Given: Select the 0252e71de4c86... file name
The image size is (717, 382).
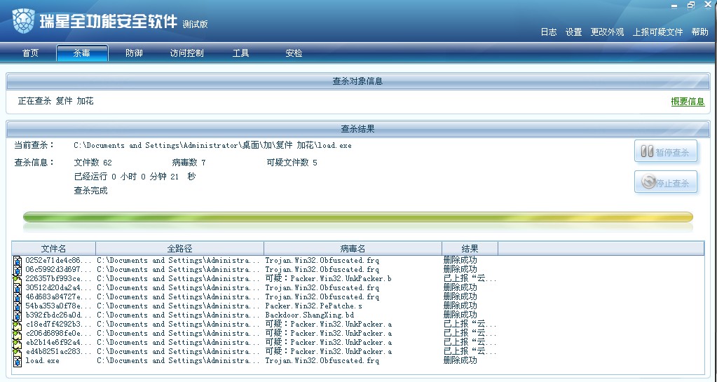Looking at the screenshot, I should (x=59, y=261).
